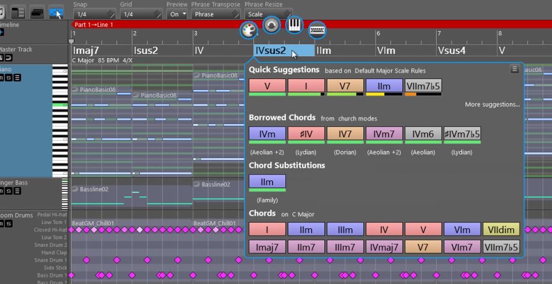552x284 pixels.
Task: Choose quick suggestion chord V
Action: pyautogui.click(x=267, y=86)
